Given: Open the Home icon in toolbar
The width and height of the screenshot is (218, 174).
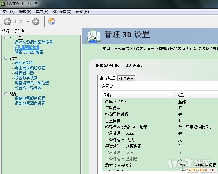Looking at the screenshot, I should [x=52, y=21].
